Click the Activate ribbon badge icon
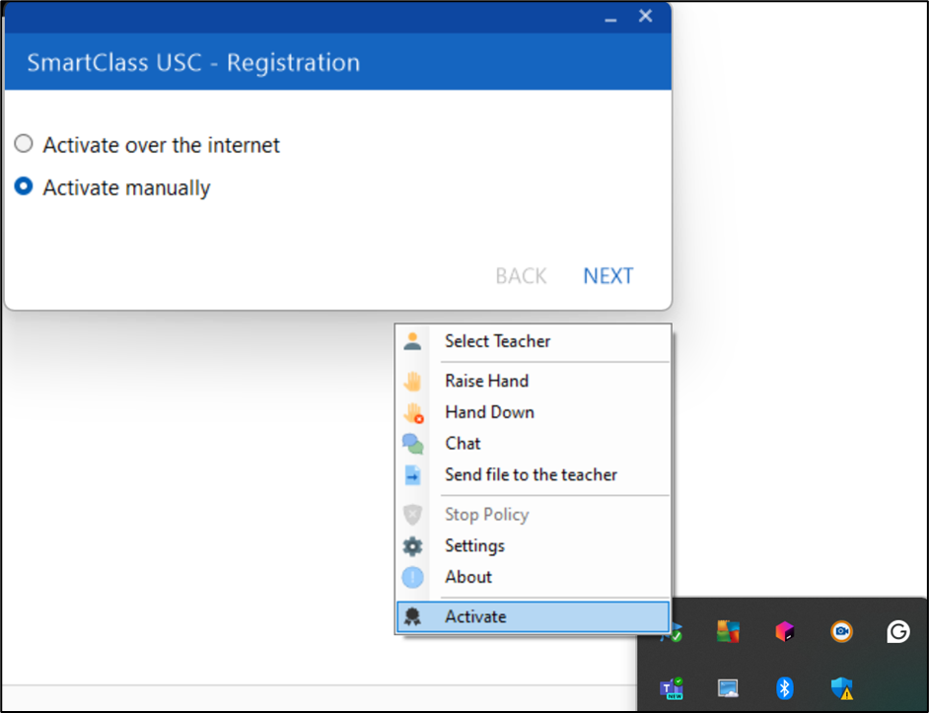The width and height of the screenshot is (929, 713). pos(413,617)
